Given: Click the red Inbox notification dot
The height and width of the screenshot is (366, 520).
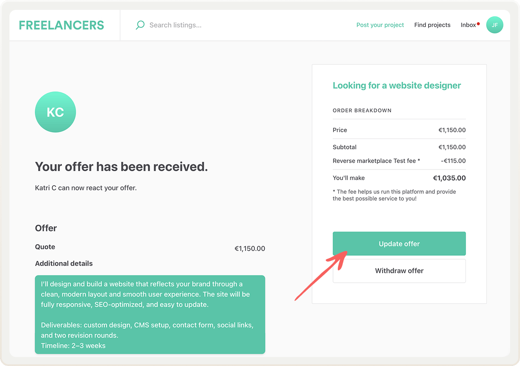Looking at the screenshot, I should pyautogui.click(x=478, y=24).
